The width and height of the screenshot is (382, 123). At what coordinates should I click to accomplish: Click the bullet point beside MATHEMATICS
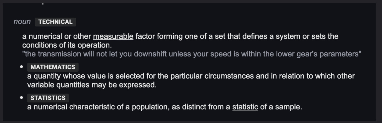(22, 67)
